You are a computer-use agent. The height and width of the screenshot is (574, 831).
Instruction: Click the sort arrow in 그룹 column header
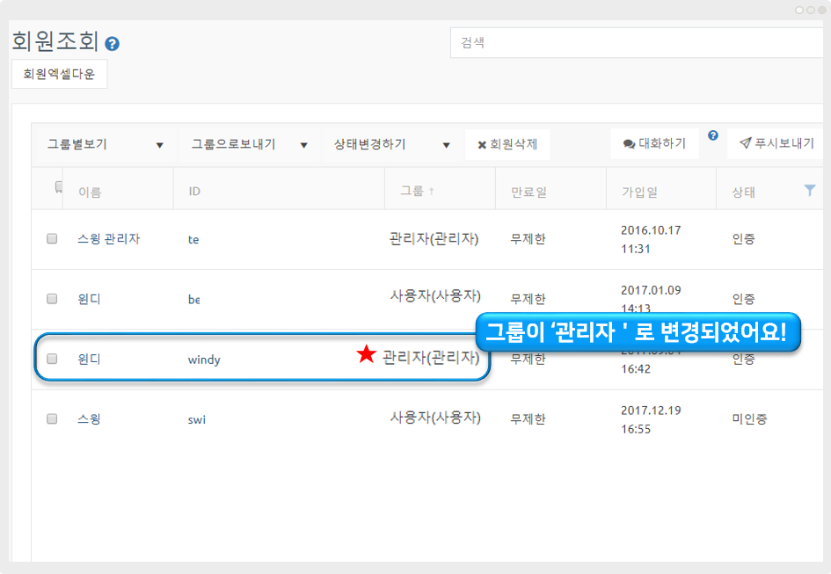point(432,191)
